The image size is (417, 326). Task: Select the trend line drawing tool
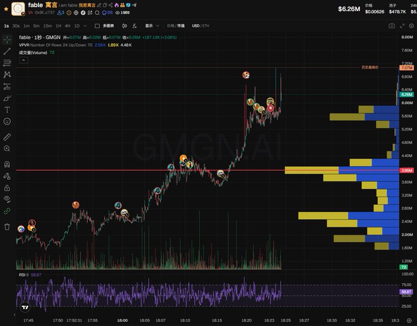pos(7,51)
